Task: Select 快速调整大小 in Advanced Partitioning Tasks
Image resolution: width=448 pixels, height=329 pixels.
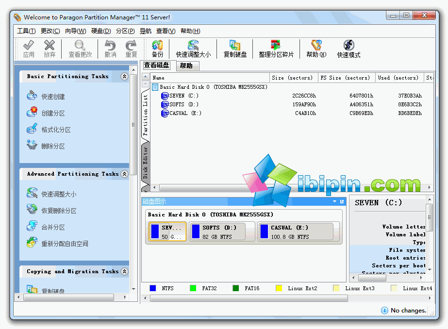Action: click(x=59, y=195)
